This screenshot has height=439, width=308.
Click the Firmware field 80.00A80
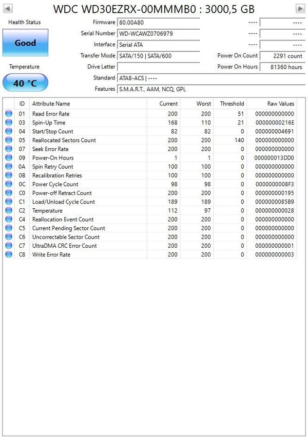(x=158, y=22)
